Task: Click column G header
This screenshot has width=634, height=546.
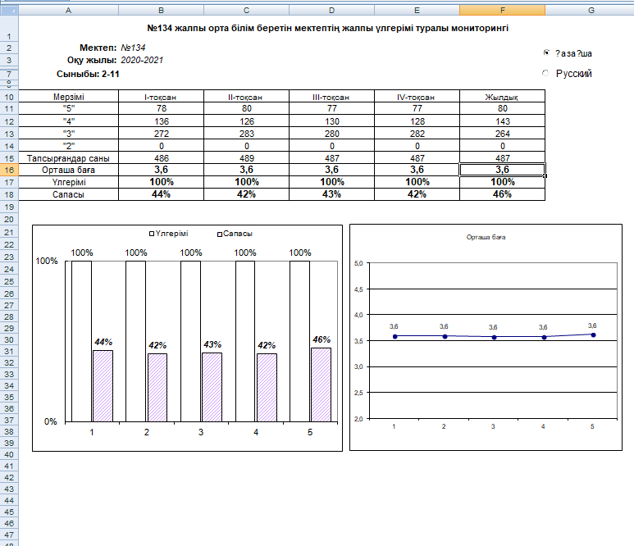Action: (x=590, y=9)
